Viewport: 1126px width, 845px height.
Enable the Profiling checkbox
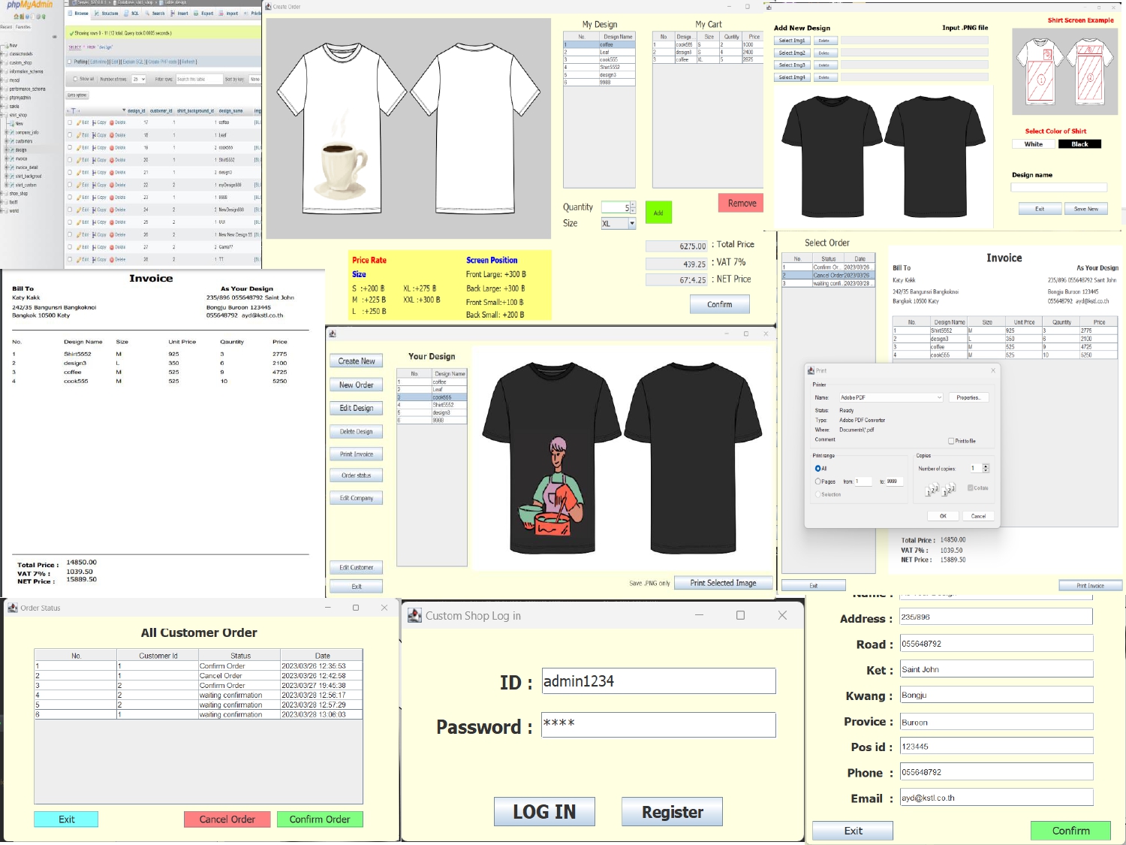71,62
